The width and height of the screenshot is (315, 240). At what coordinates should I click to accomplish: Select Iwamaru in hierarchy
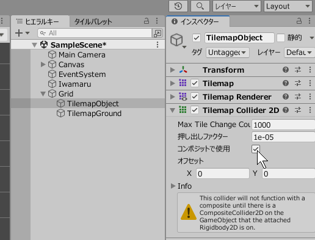74,84
